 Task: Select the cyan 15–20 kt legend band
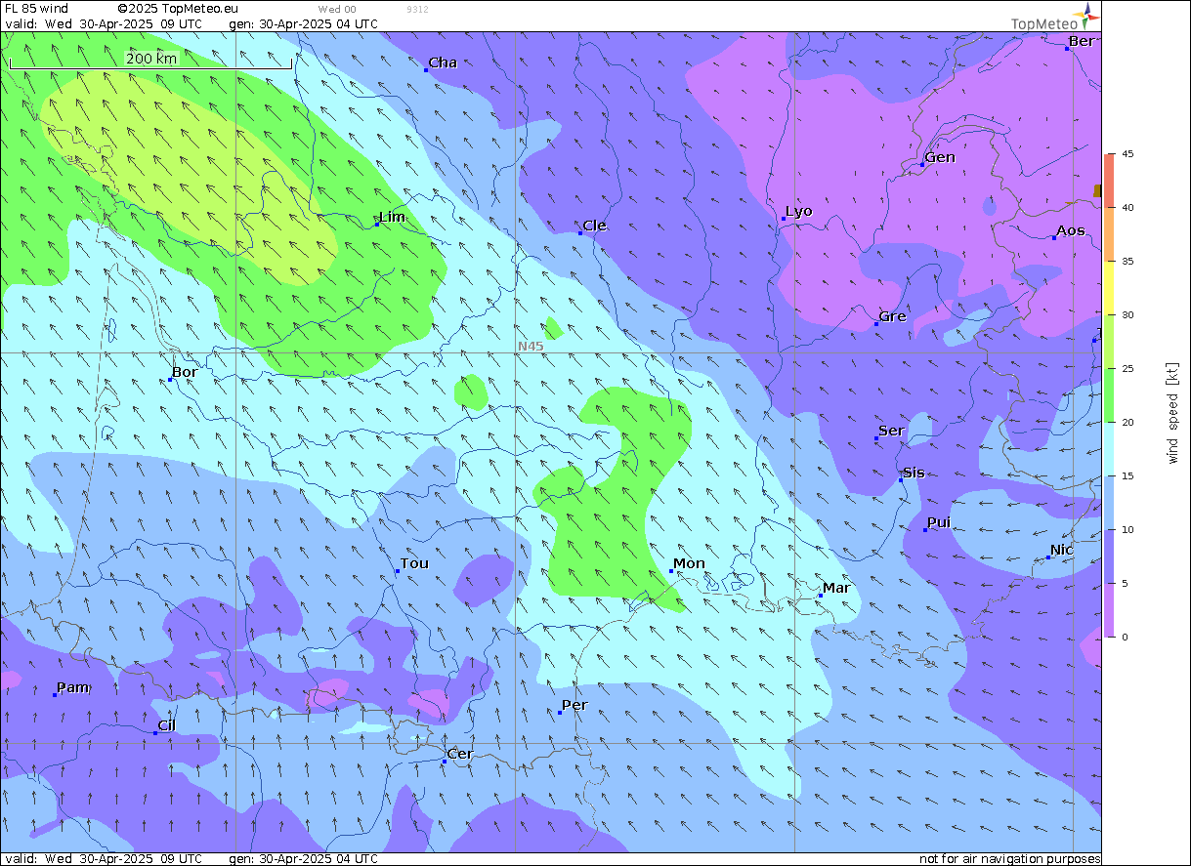point(1109,449)
